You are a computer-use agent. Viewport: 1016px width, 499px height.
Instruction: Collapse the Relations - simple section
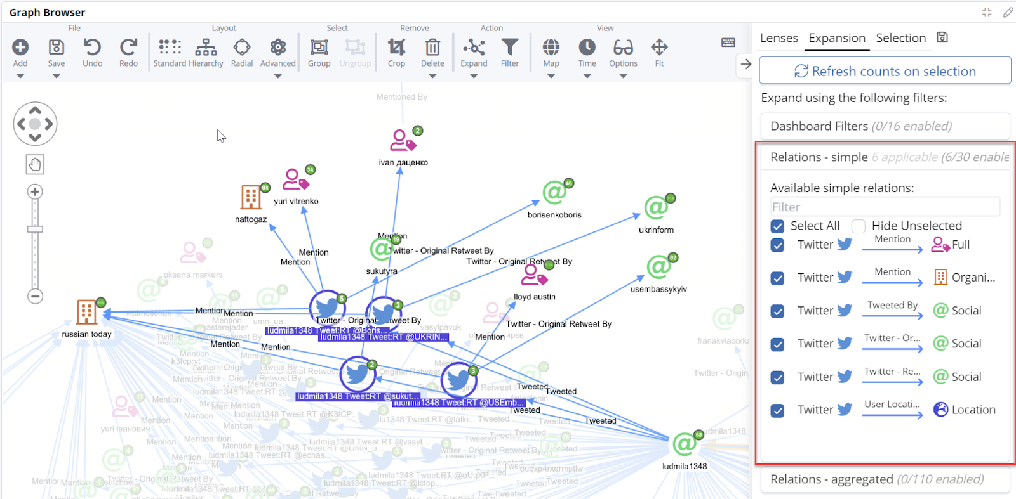[885, 157]
